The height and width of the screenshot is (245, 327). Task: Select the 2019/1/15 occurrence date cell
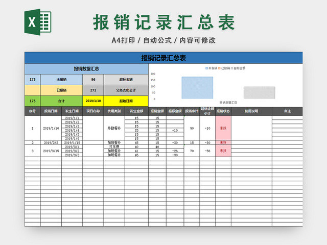click(72, 143)
